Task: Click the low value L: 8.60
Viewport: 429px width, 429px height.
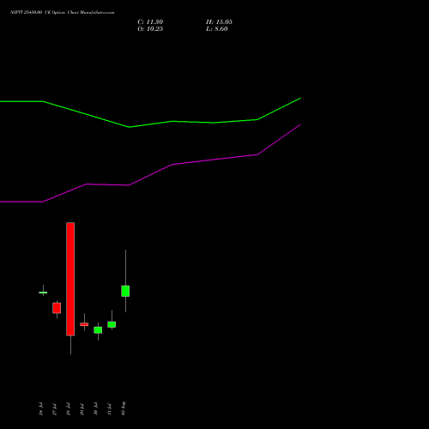Action: [217, 29]
